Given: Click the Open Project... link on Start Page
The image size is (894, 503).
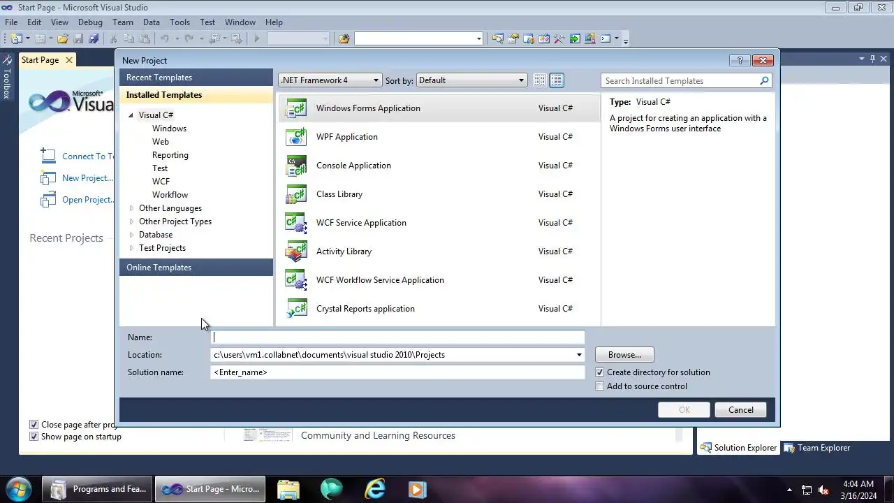Looking at the screenshot, I should [x=87, y=200].
